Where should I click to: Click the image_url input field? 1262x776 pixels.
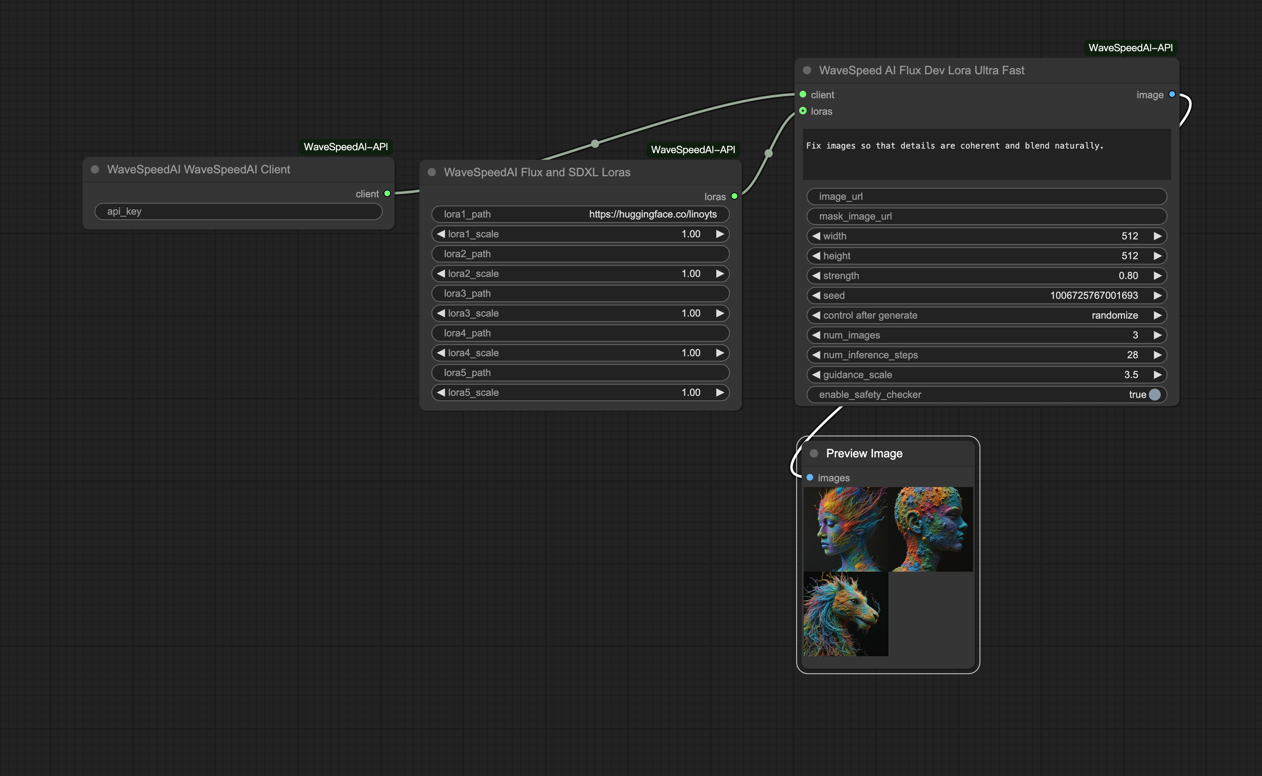pyautogui.click(x=986, y=196)
